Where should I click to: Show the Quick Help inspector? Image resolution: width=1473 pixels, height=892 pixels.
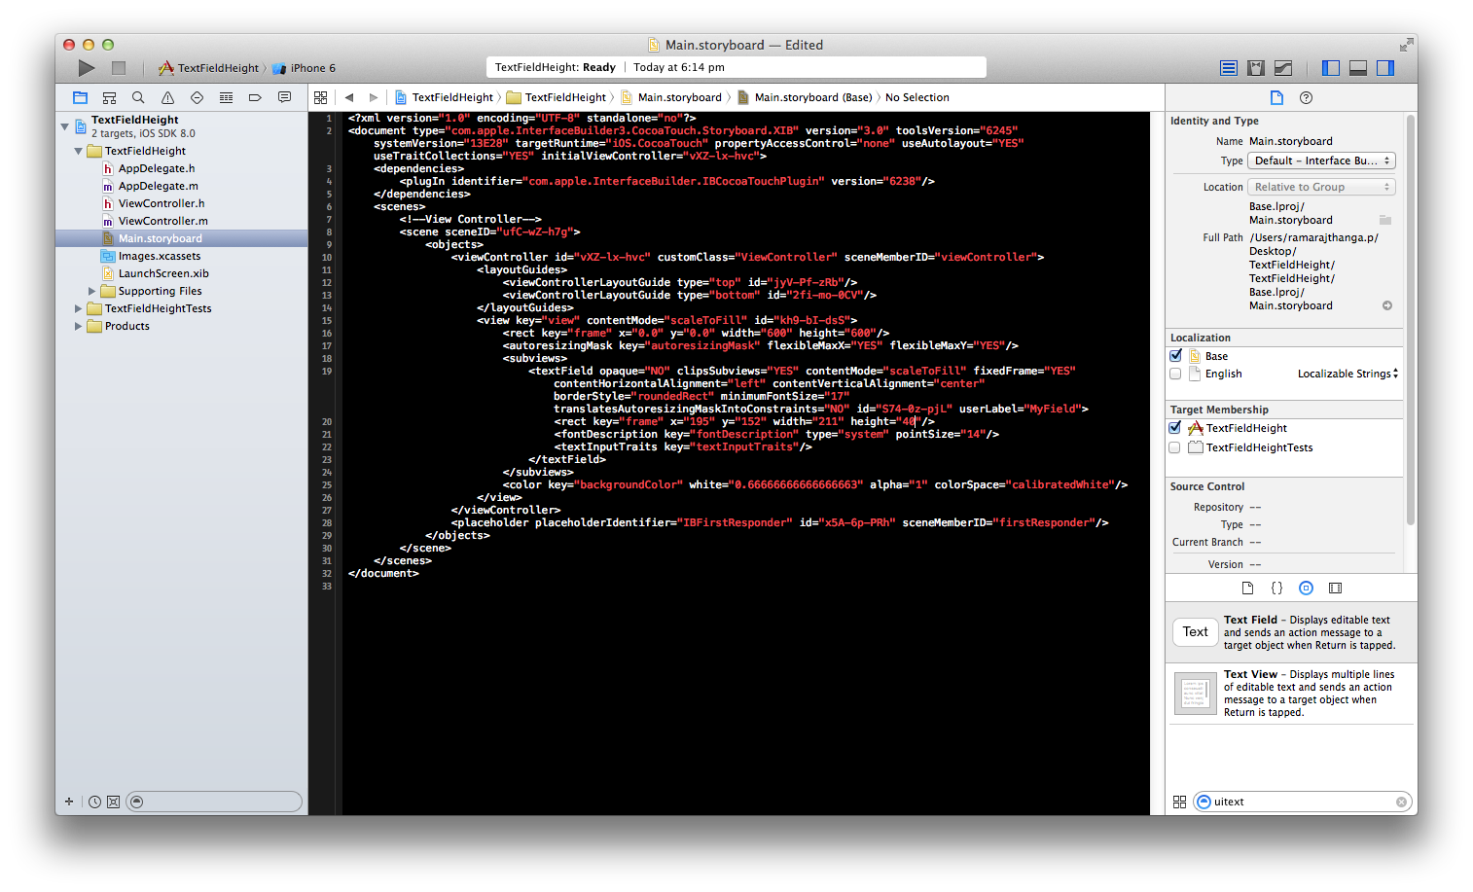point(1307,97)
